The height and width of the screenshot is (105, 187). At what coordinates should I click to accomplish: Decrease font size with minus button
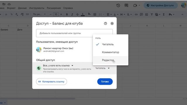[51, 14]
